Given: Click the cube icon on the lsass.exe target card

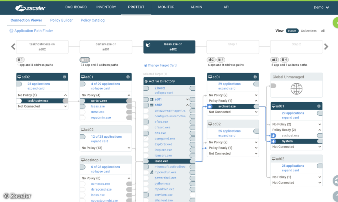Looking at the screenshot, I should (148, 45).
